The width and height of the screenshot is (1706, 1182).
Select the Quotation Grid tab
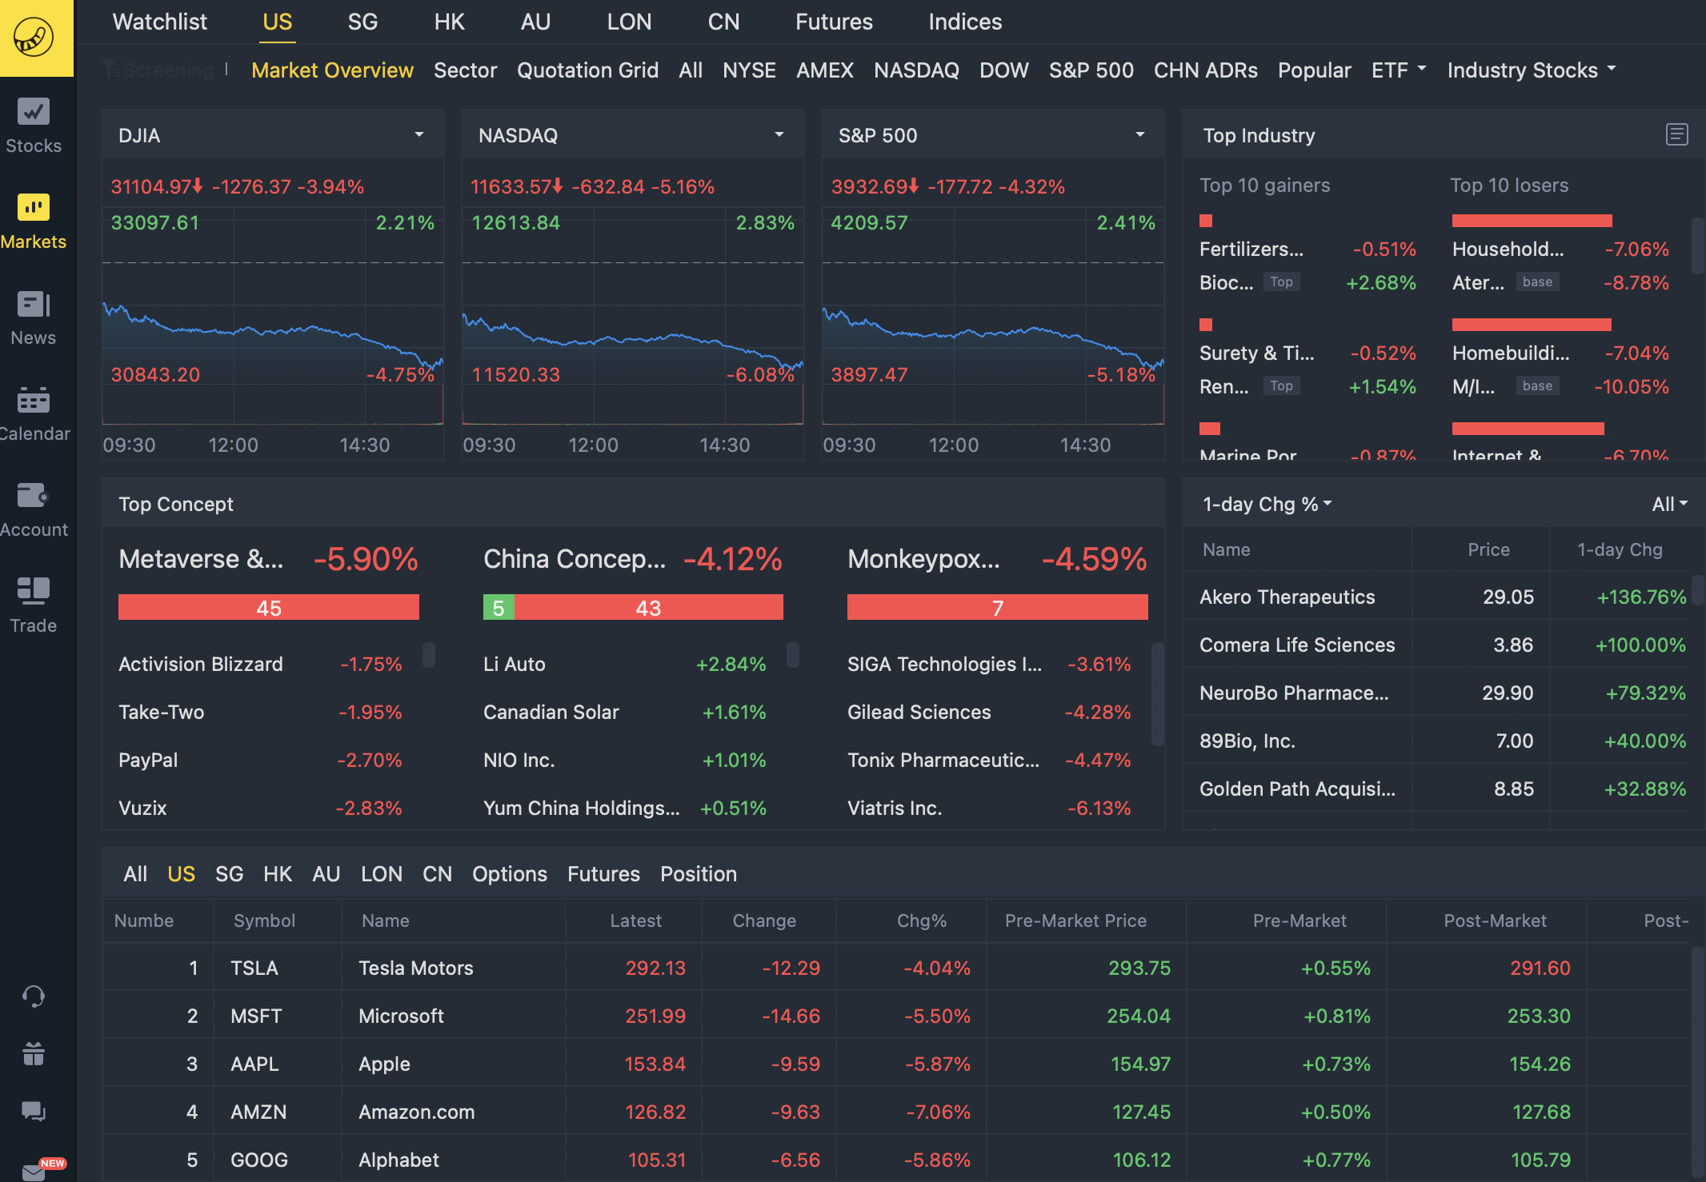[x=587, y=70]
